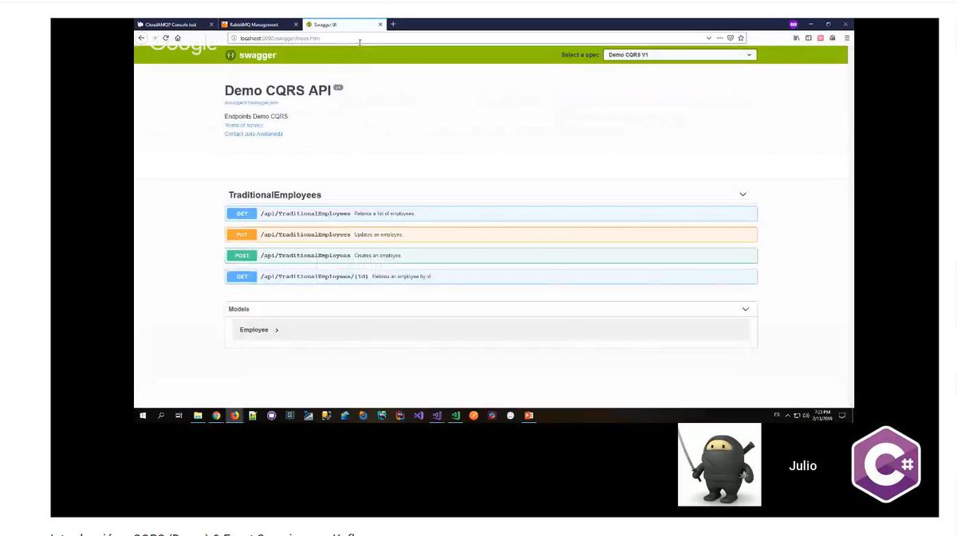The image size is (957, 536).
Task: Open Firefox library icon in toolbar
Action: pos(796,37)
